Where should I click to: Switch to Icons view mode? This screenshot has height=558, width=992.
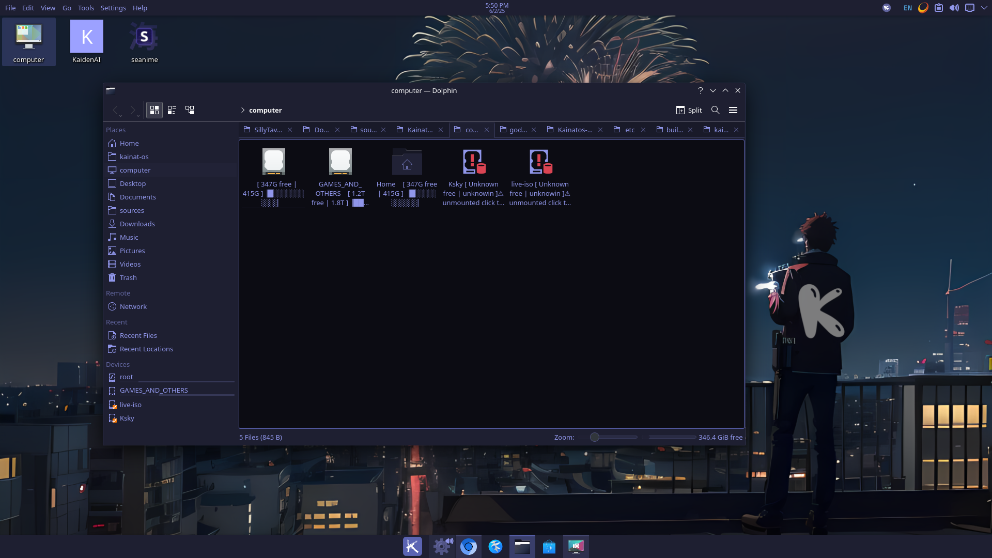pyautogui.click(x=154, y=110)
